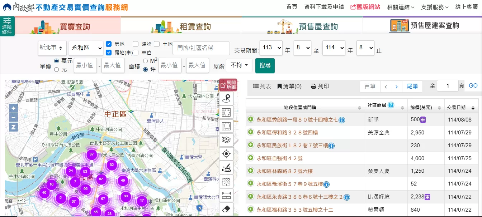The height and width of the screenshot is (217, 482).
Task: Click the green 搜尋 search button
Action: point(265,65)
